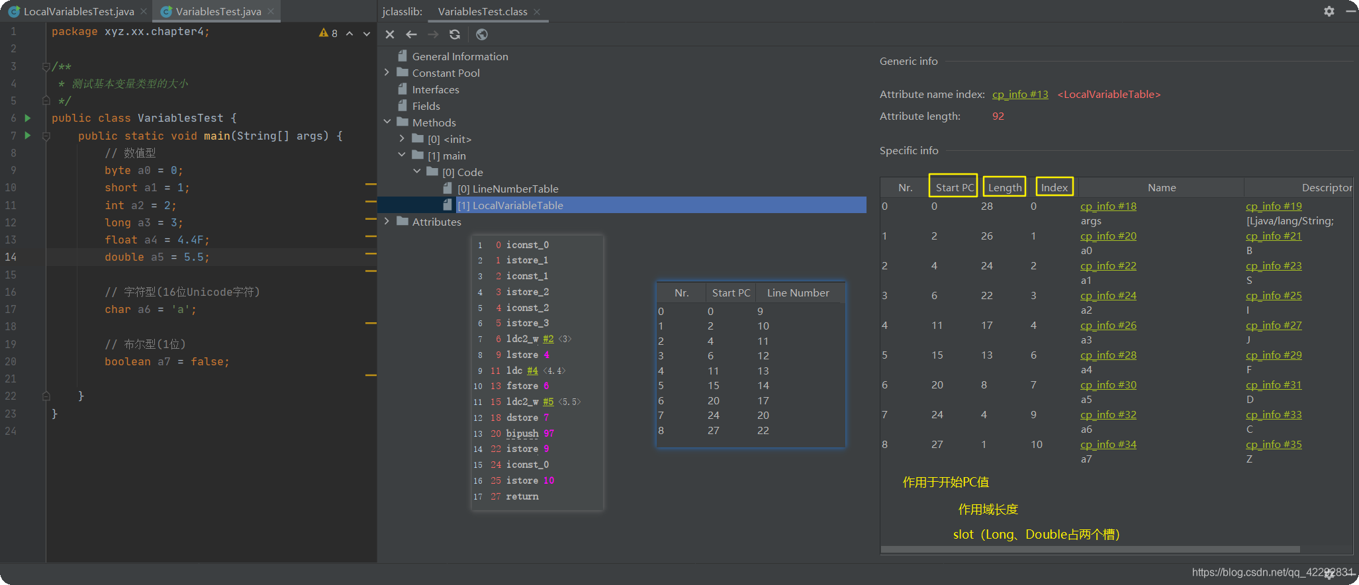Viewport: 1359px width, 585px height.
Task: Toggle fold marker on the javadoc comment line
Action: [x=46, y=66]
